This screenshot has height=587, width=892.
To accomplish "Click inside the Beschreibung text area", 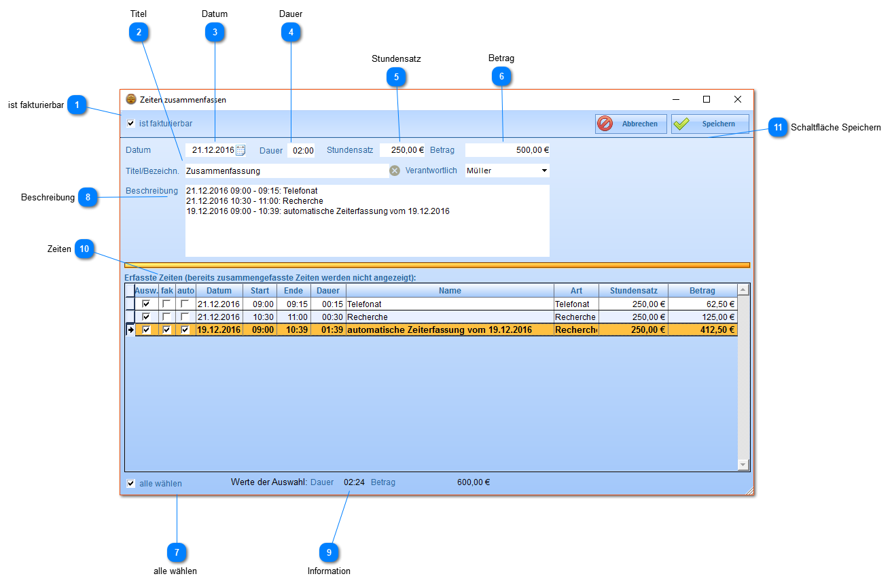I will 367,220.
